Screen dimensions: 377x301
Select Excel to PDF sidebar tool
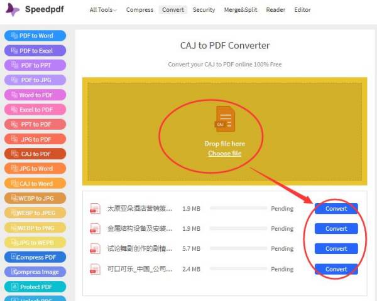(35, 110)
